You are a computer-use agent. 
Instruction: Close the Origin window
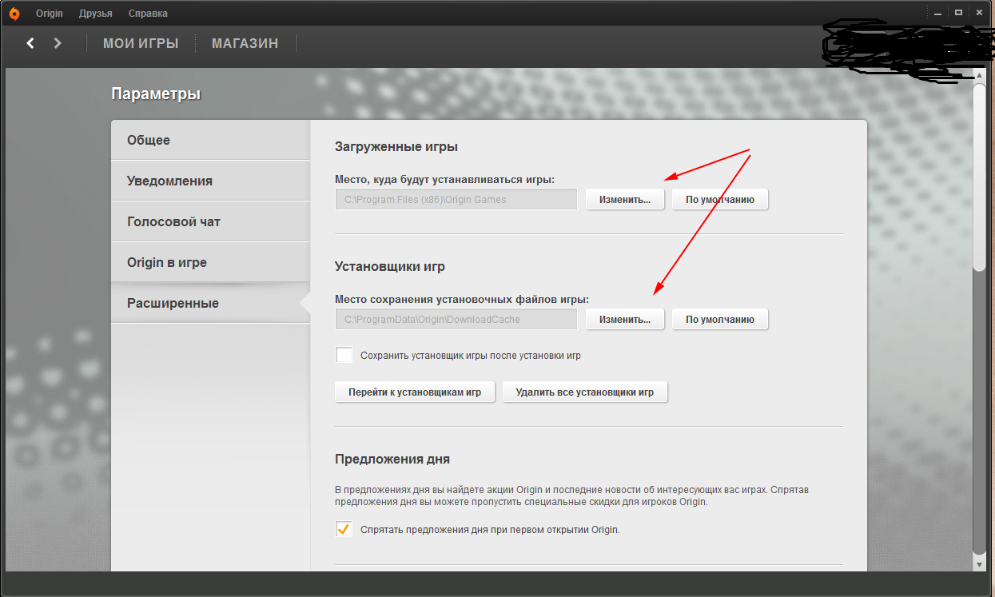[978, 14]
